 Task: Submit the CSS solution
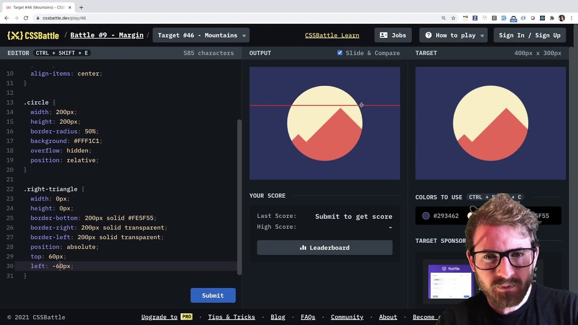coord(213,295)
